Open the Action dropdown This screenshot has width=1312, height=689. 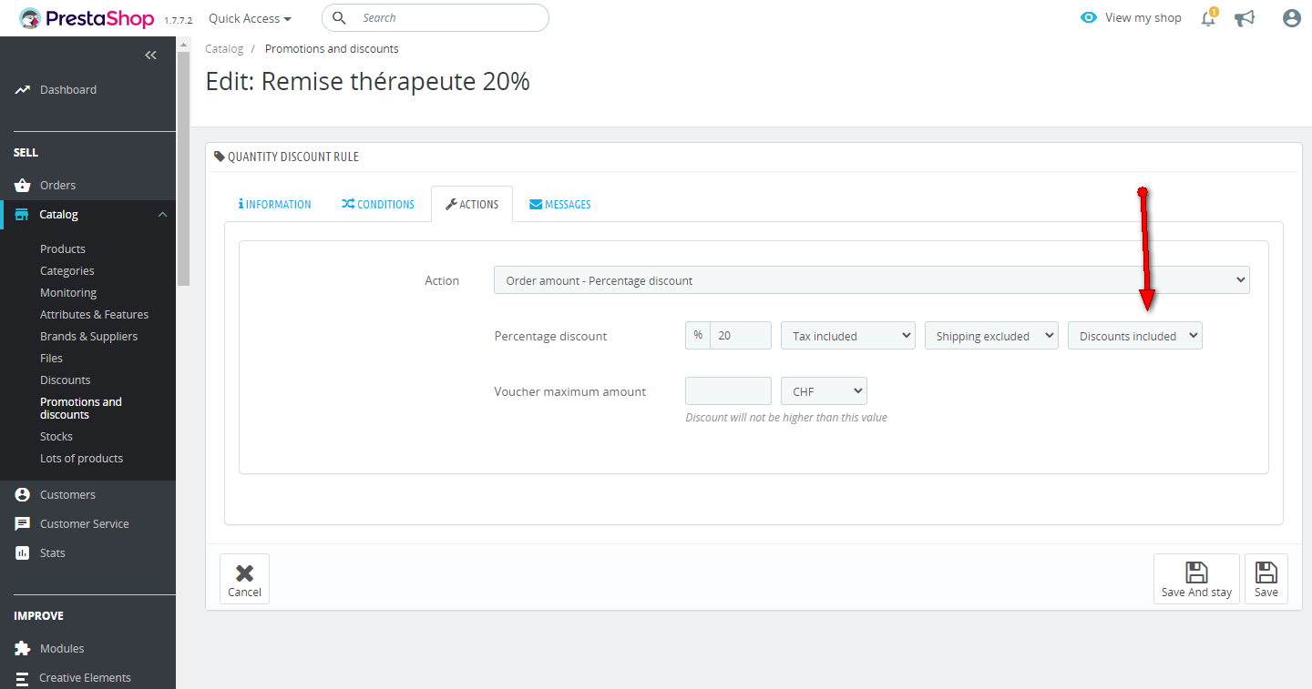pos(871,280)
